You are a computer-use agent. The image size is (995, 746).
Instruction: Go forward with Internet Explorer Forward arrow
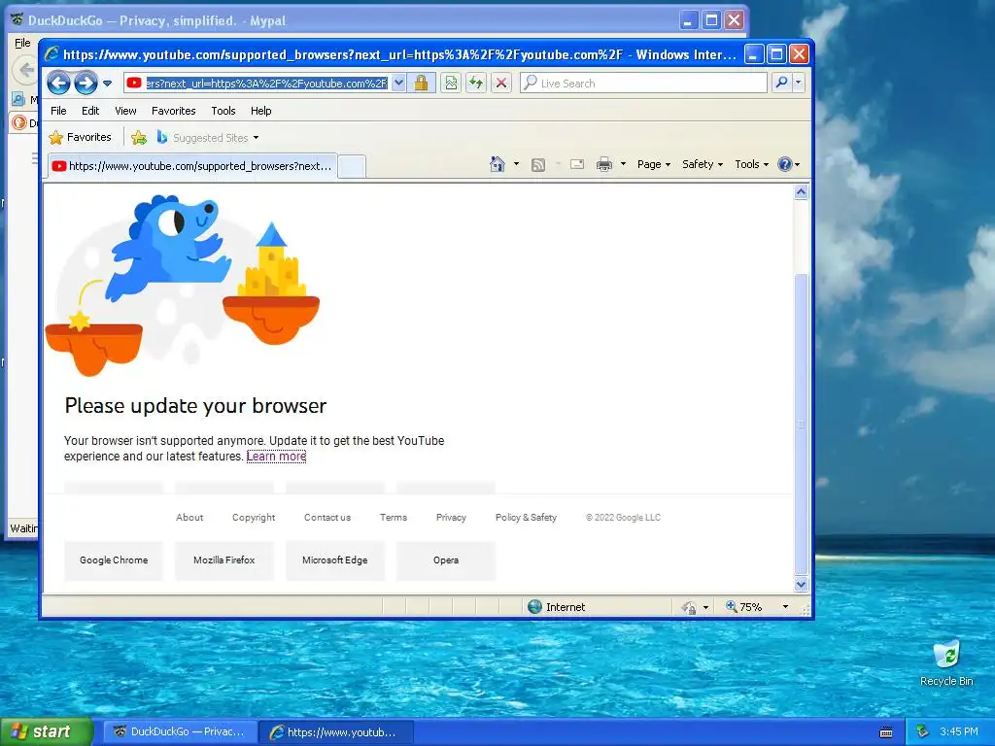[x=86, y=83]
